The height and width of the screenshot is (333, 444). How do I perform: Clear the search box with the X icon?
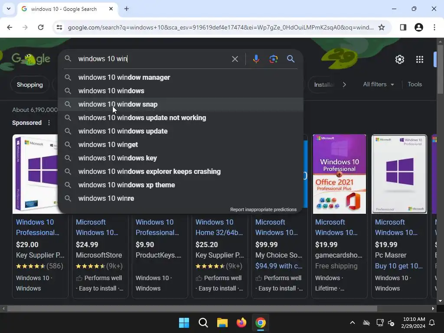pos(235,59)
